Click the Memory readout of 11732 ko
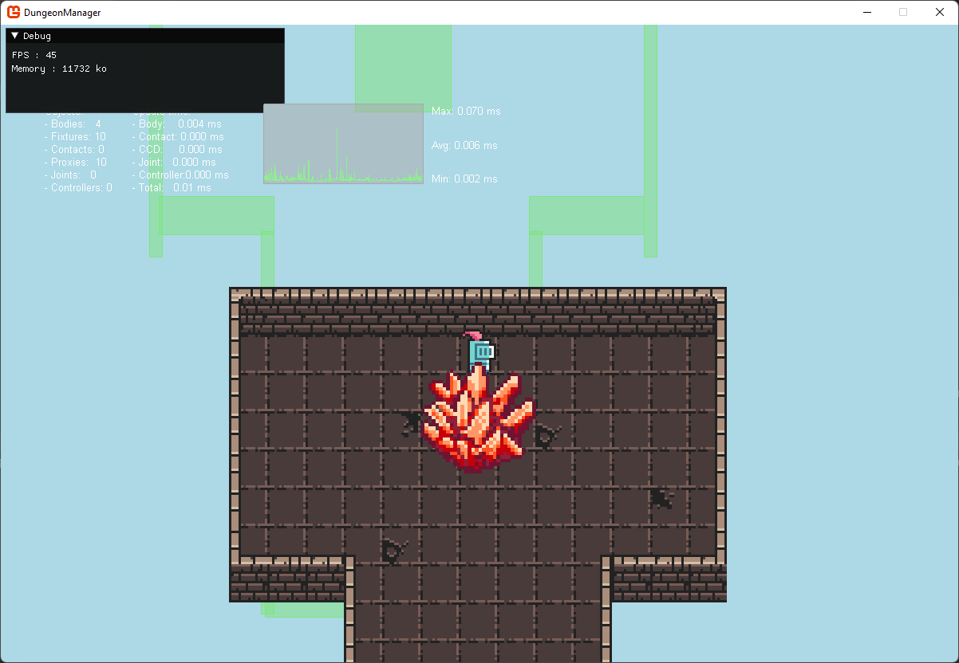This screenshot has width=959, height=663. 59,69
